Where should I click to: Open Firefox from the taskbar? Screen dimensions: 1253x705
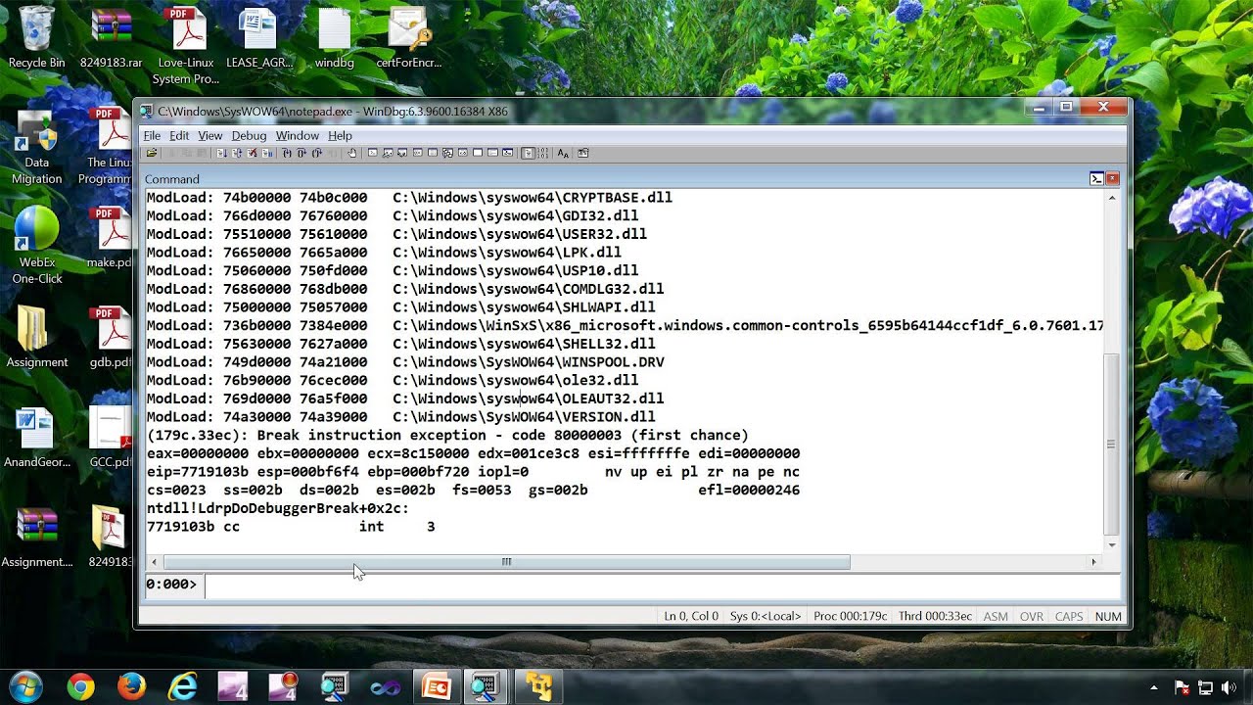pos(131,686)
